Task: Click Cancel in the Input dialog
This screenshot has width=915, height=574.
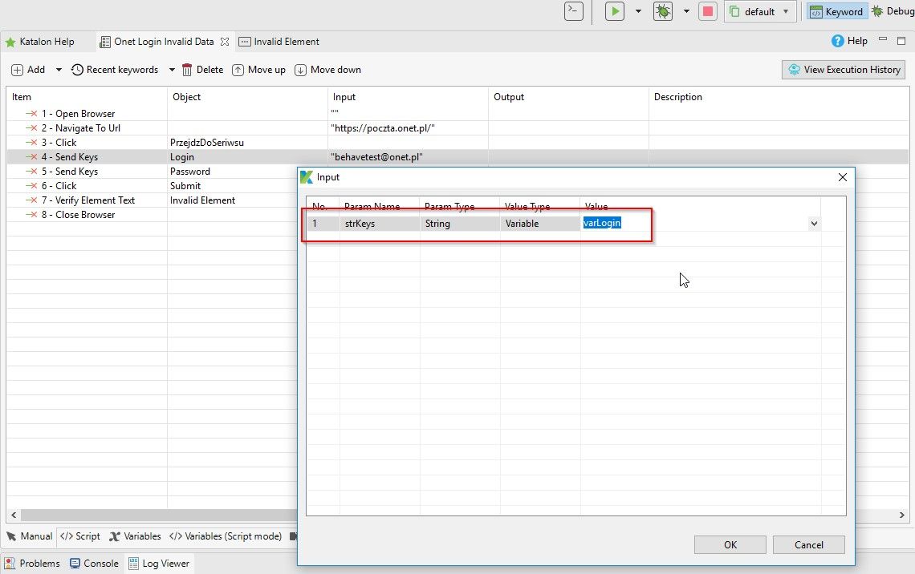Action: pyautogui.click(x=808, y=544)
